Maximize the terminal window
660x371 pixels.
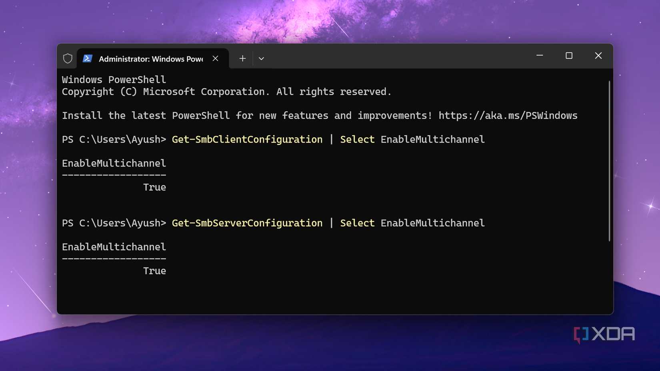tap(569, 56)
